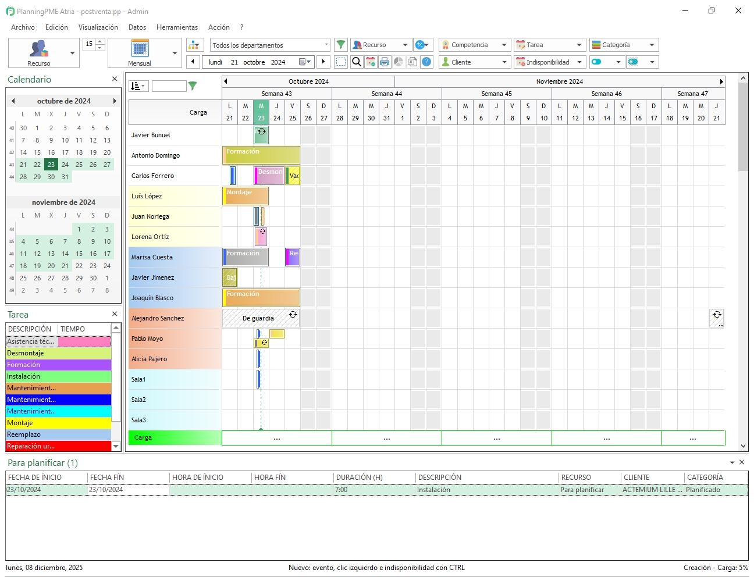This screenshot has width=754, height=577.
Task: Select the yellow Montaje color swatch in Tarea panel
Action: click(58, 423)
